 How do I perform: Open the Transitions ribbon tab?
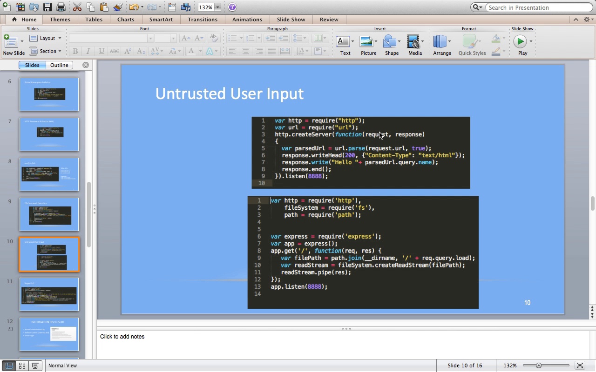click(203, 20)
